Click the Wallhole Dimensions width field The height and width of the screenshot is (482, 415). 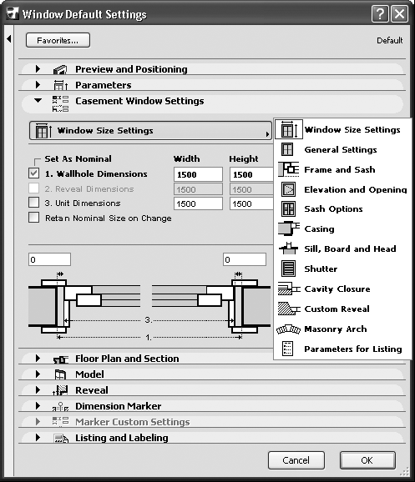pyautogui.click(x=198, y=174)
